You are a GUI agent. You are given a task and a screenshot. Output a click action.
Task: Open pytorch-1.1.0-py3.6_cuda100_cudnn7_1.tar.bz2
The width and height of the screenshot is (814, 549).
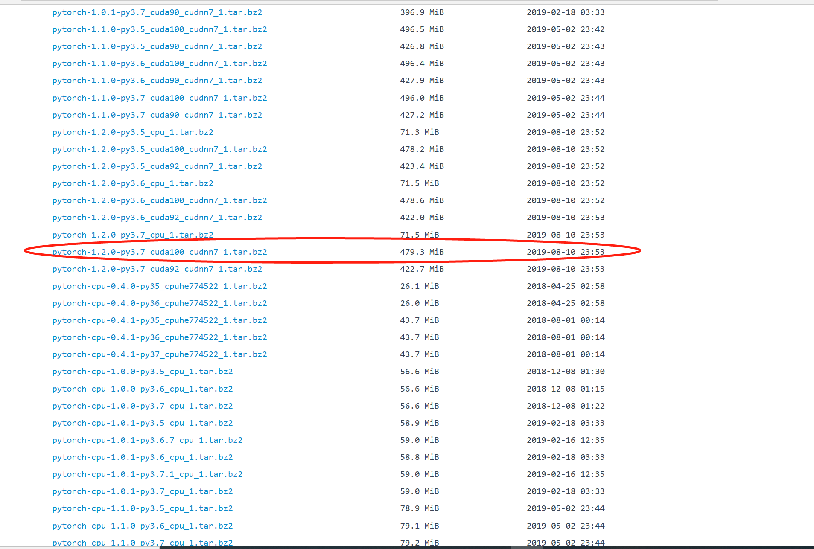pyautogui.click(x=160, y=64)
